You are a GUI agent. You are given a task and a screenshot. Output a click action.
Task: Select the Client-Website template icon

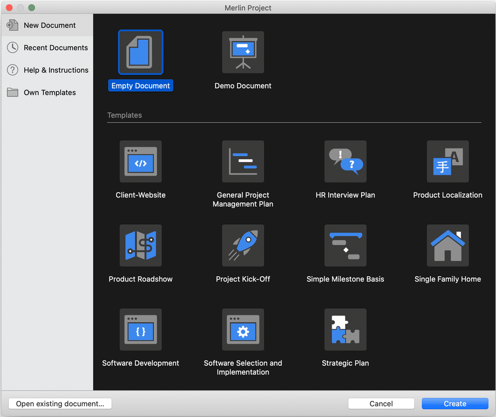141,161
